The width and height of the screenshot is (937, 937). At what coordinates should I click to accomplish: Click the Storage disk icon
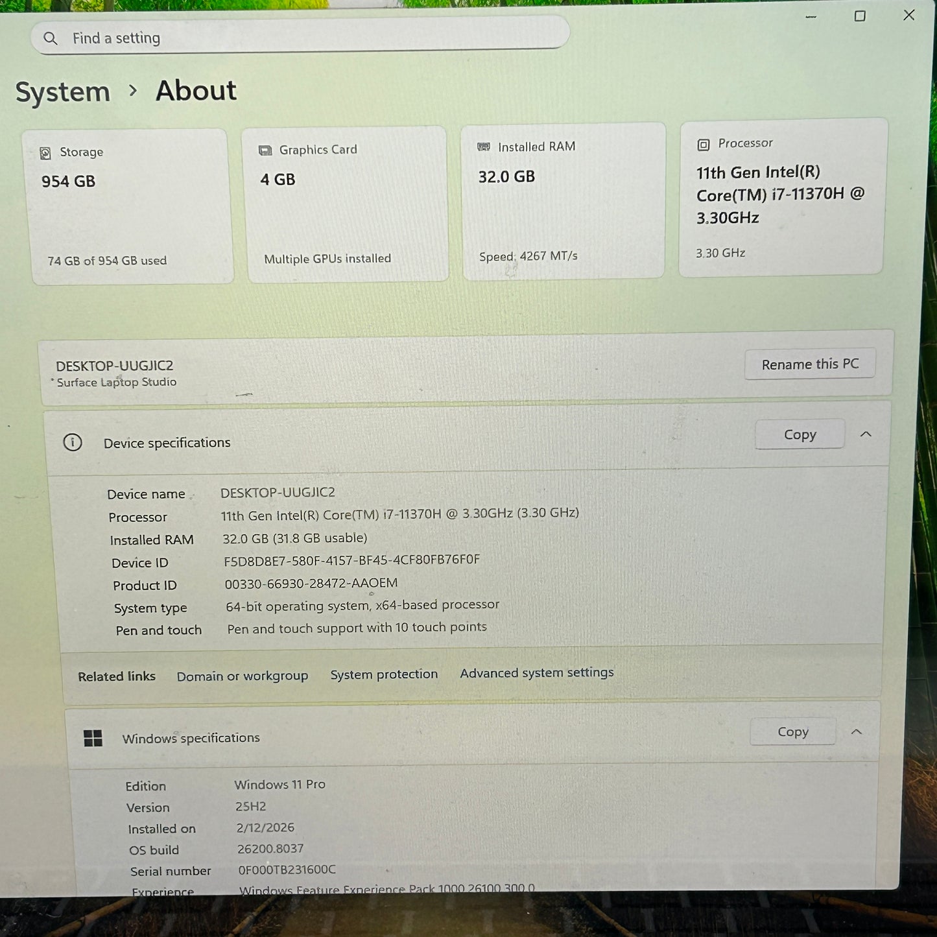[x=45, y=152]
